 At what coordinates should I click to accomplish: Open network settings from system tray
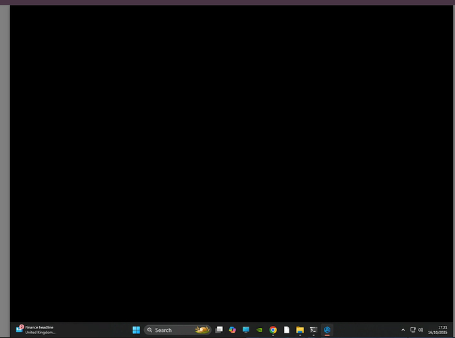tap(412, 330)
